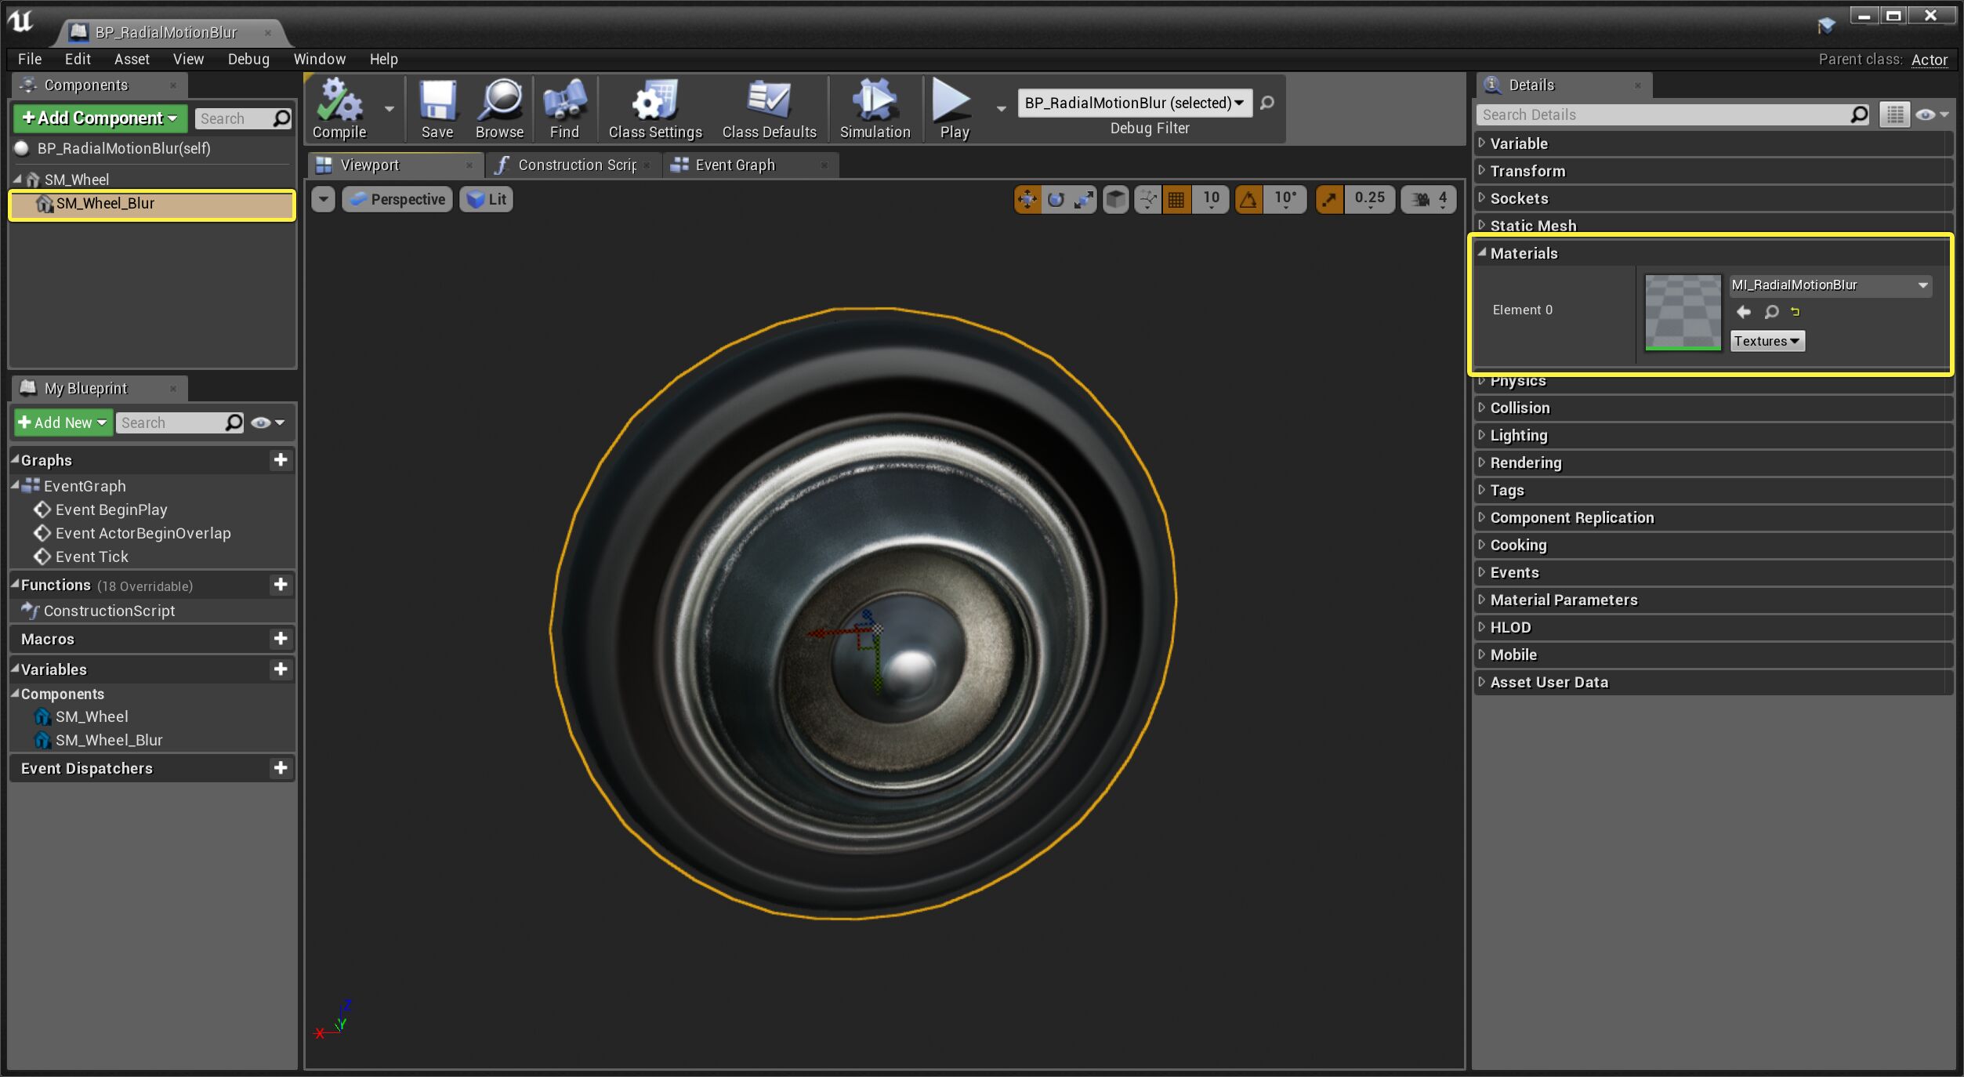Open Class Settings
The height and width of the screenshot is (1077, 1964).
(x=654, y=108)
